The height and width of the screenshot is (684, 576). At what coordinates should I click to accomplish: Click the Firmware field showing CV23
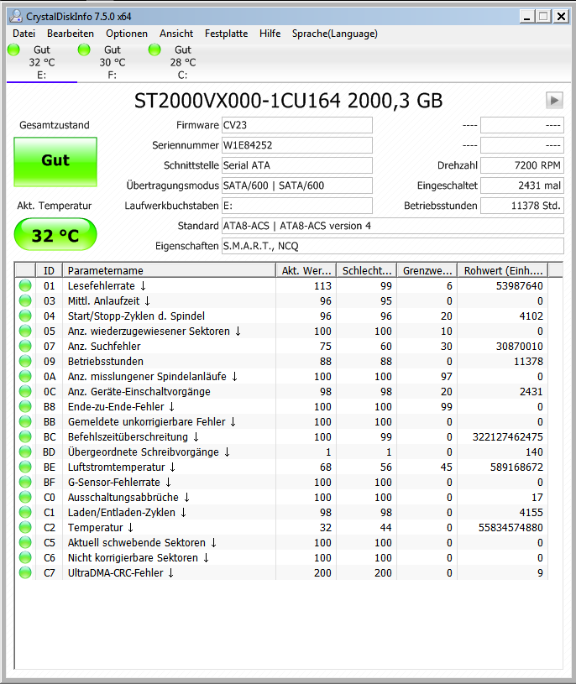[297, 125]
